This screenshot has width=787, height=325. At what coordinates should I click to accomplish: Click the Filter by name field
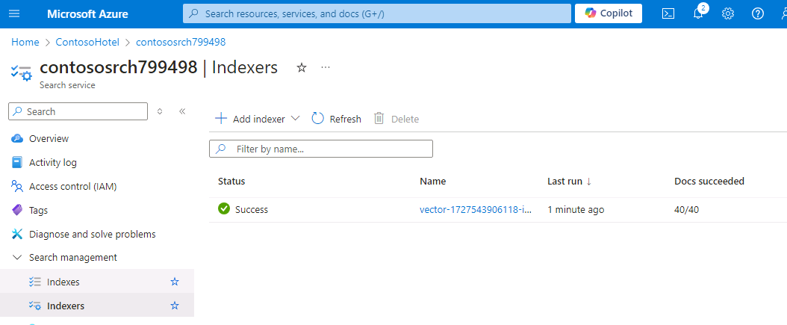321,149
